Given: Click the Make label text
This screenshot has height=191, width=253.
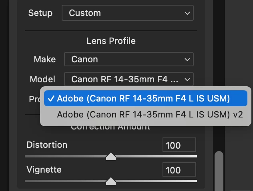Looking at the screenshot, I should 45,59.
